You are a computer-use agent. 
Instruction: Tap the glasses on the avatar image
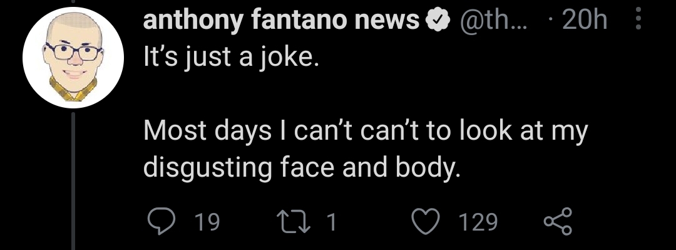point(74,51)
